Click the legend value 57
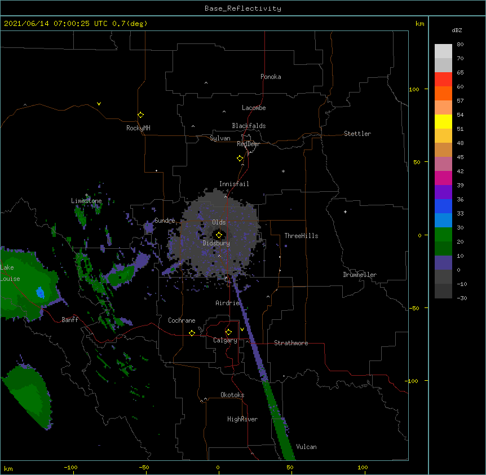The width and height of the screenshot is (486, 475). (460, 100)
